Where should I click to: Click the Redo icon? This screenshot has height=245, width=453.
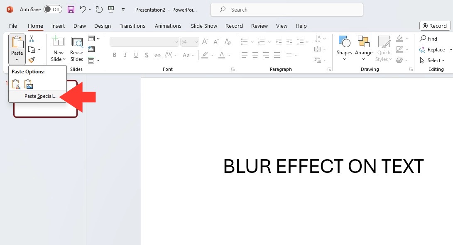click(x=99, y=10)
